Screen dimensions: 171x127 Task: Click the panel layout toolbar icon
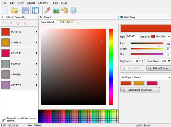click(x=35, y=10)
